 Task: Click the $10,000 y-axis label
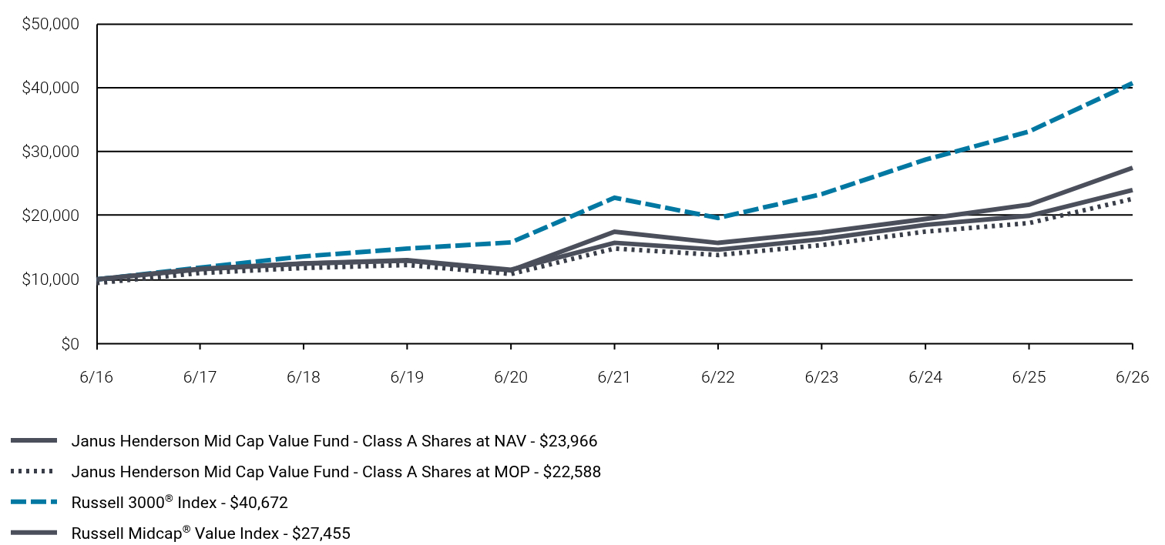[52, 279]
